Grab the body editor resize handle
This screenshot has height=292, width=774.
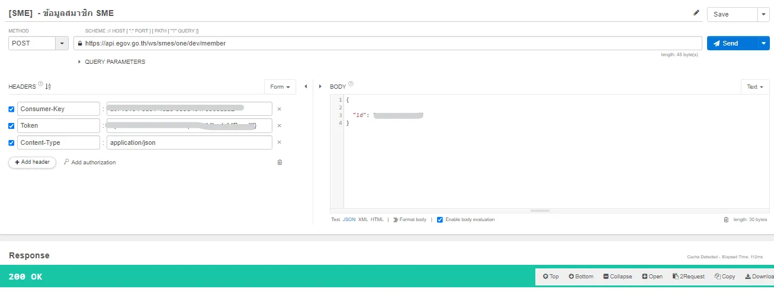(540, 210)
